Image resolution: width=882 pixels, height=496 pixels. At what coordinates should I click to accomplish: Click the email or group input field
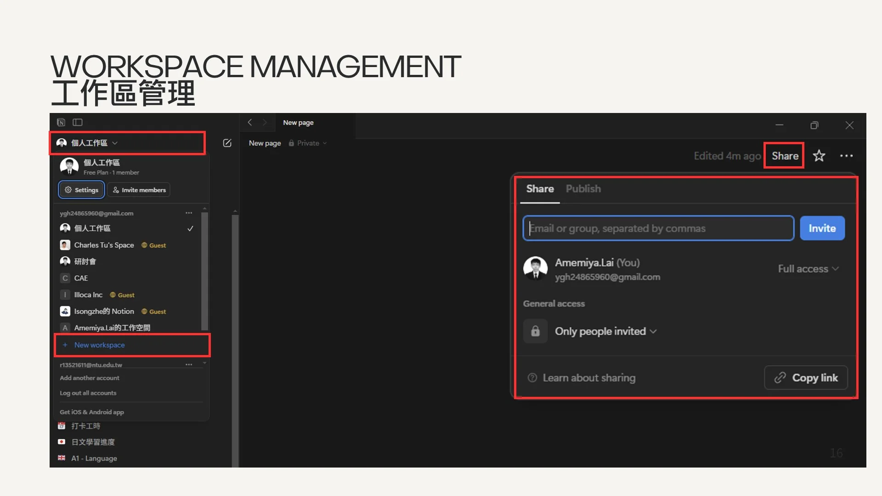coord(658,228)
